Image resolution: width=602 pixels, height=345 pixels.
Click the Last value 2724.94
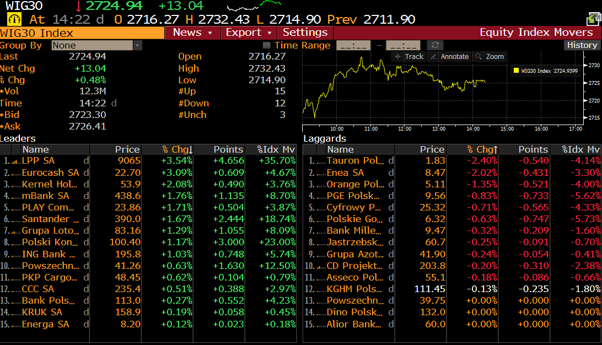click(88, 56)
